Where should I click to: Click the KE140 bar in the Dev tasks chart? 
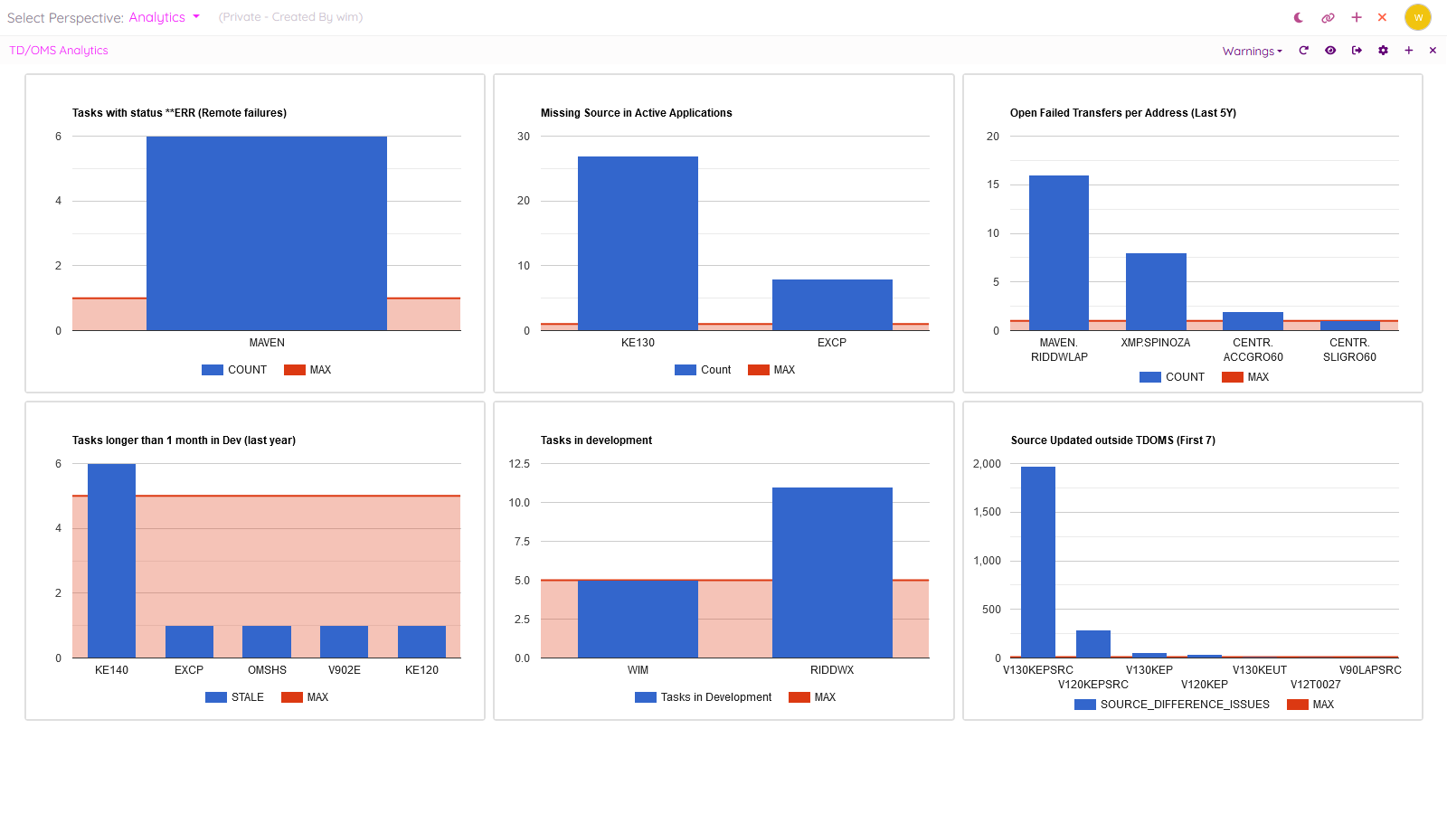[x=111, y=561]
